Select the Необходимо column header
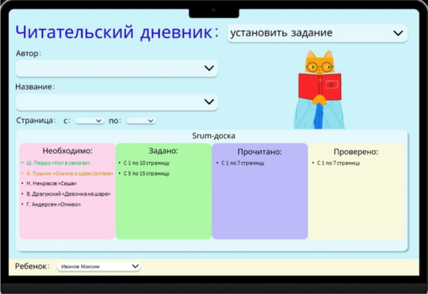This screenshot has height=294, width=428. tap(68, 151)
